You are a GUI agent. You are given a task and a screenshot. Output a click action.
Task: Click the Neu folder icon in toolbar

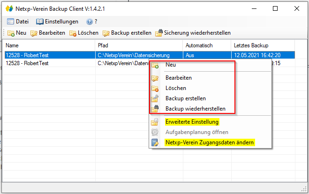click(x=11, y=33)
